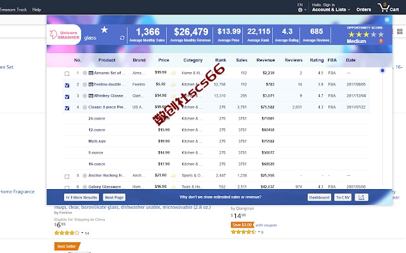This screenshot has width=406, height=253.
Task: Click price-history icon next to $14.98 Whiskey
Action: (173, 96)
